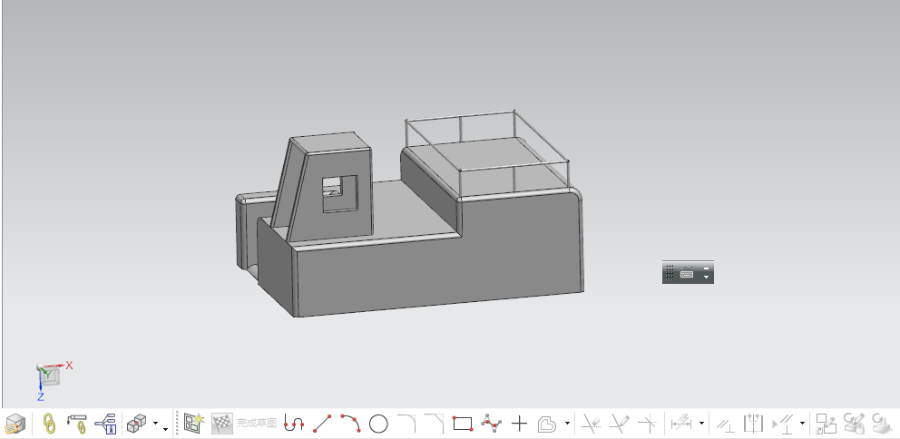This screenshot has height=439, width=900.
Task: Grab the floating panel's dotted grip handle
Action: (670, 273)
